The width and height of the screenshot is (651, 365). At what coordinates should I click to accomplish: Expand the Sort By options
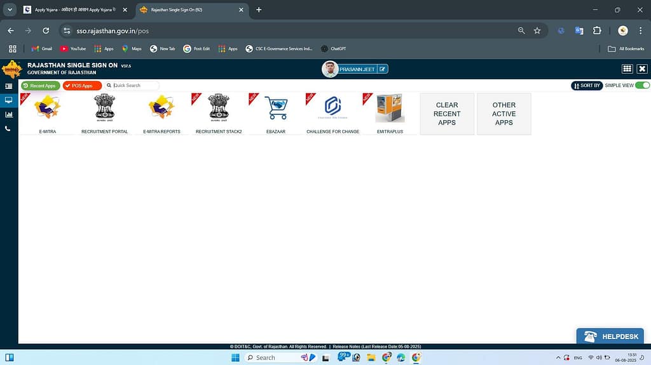[x=586, y=85]
